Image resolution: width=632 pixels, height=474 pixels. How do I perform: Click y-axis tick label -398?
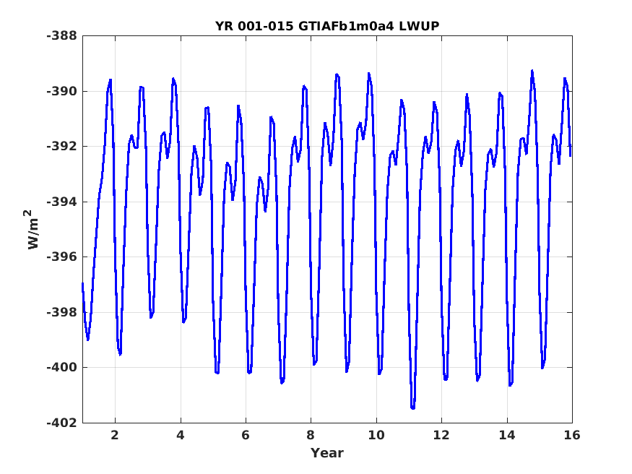coord(61,312)
